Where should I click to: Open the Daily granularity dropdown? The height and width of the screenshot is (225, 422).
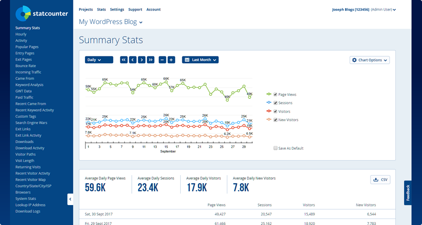pyautogui.click(x=99, y=60)
